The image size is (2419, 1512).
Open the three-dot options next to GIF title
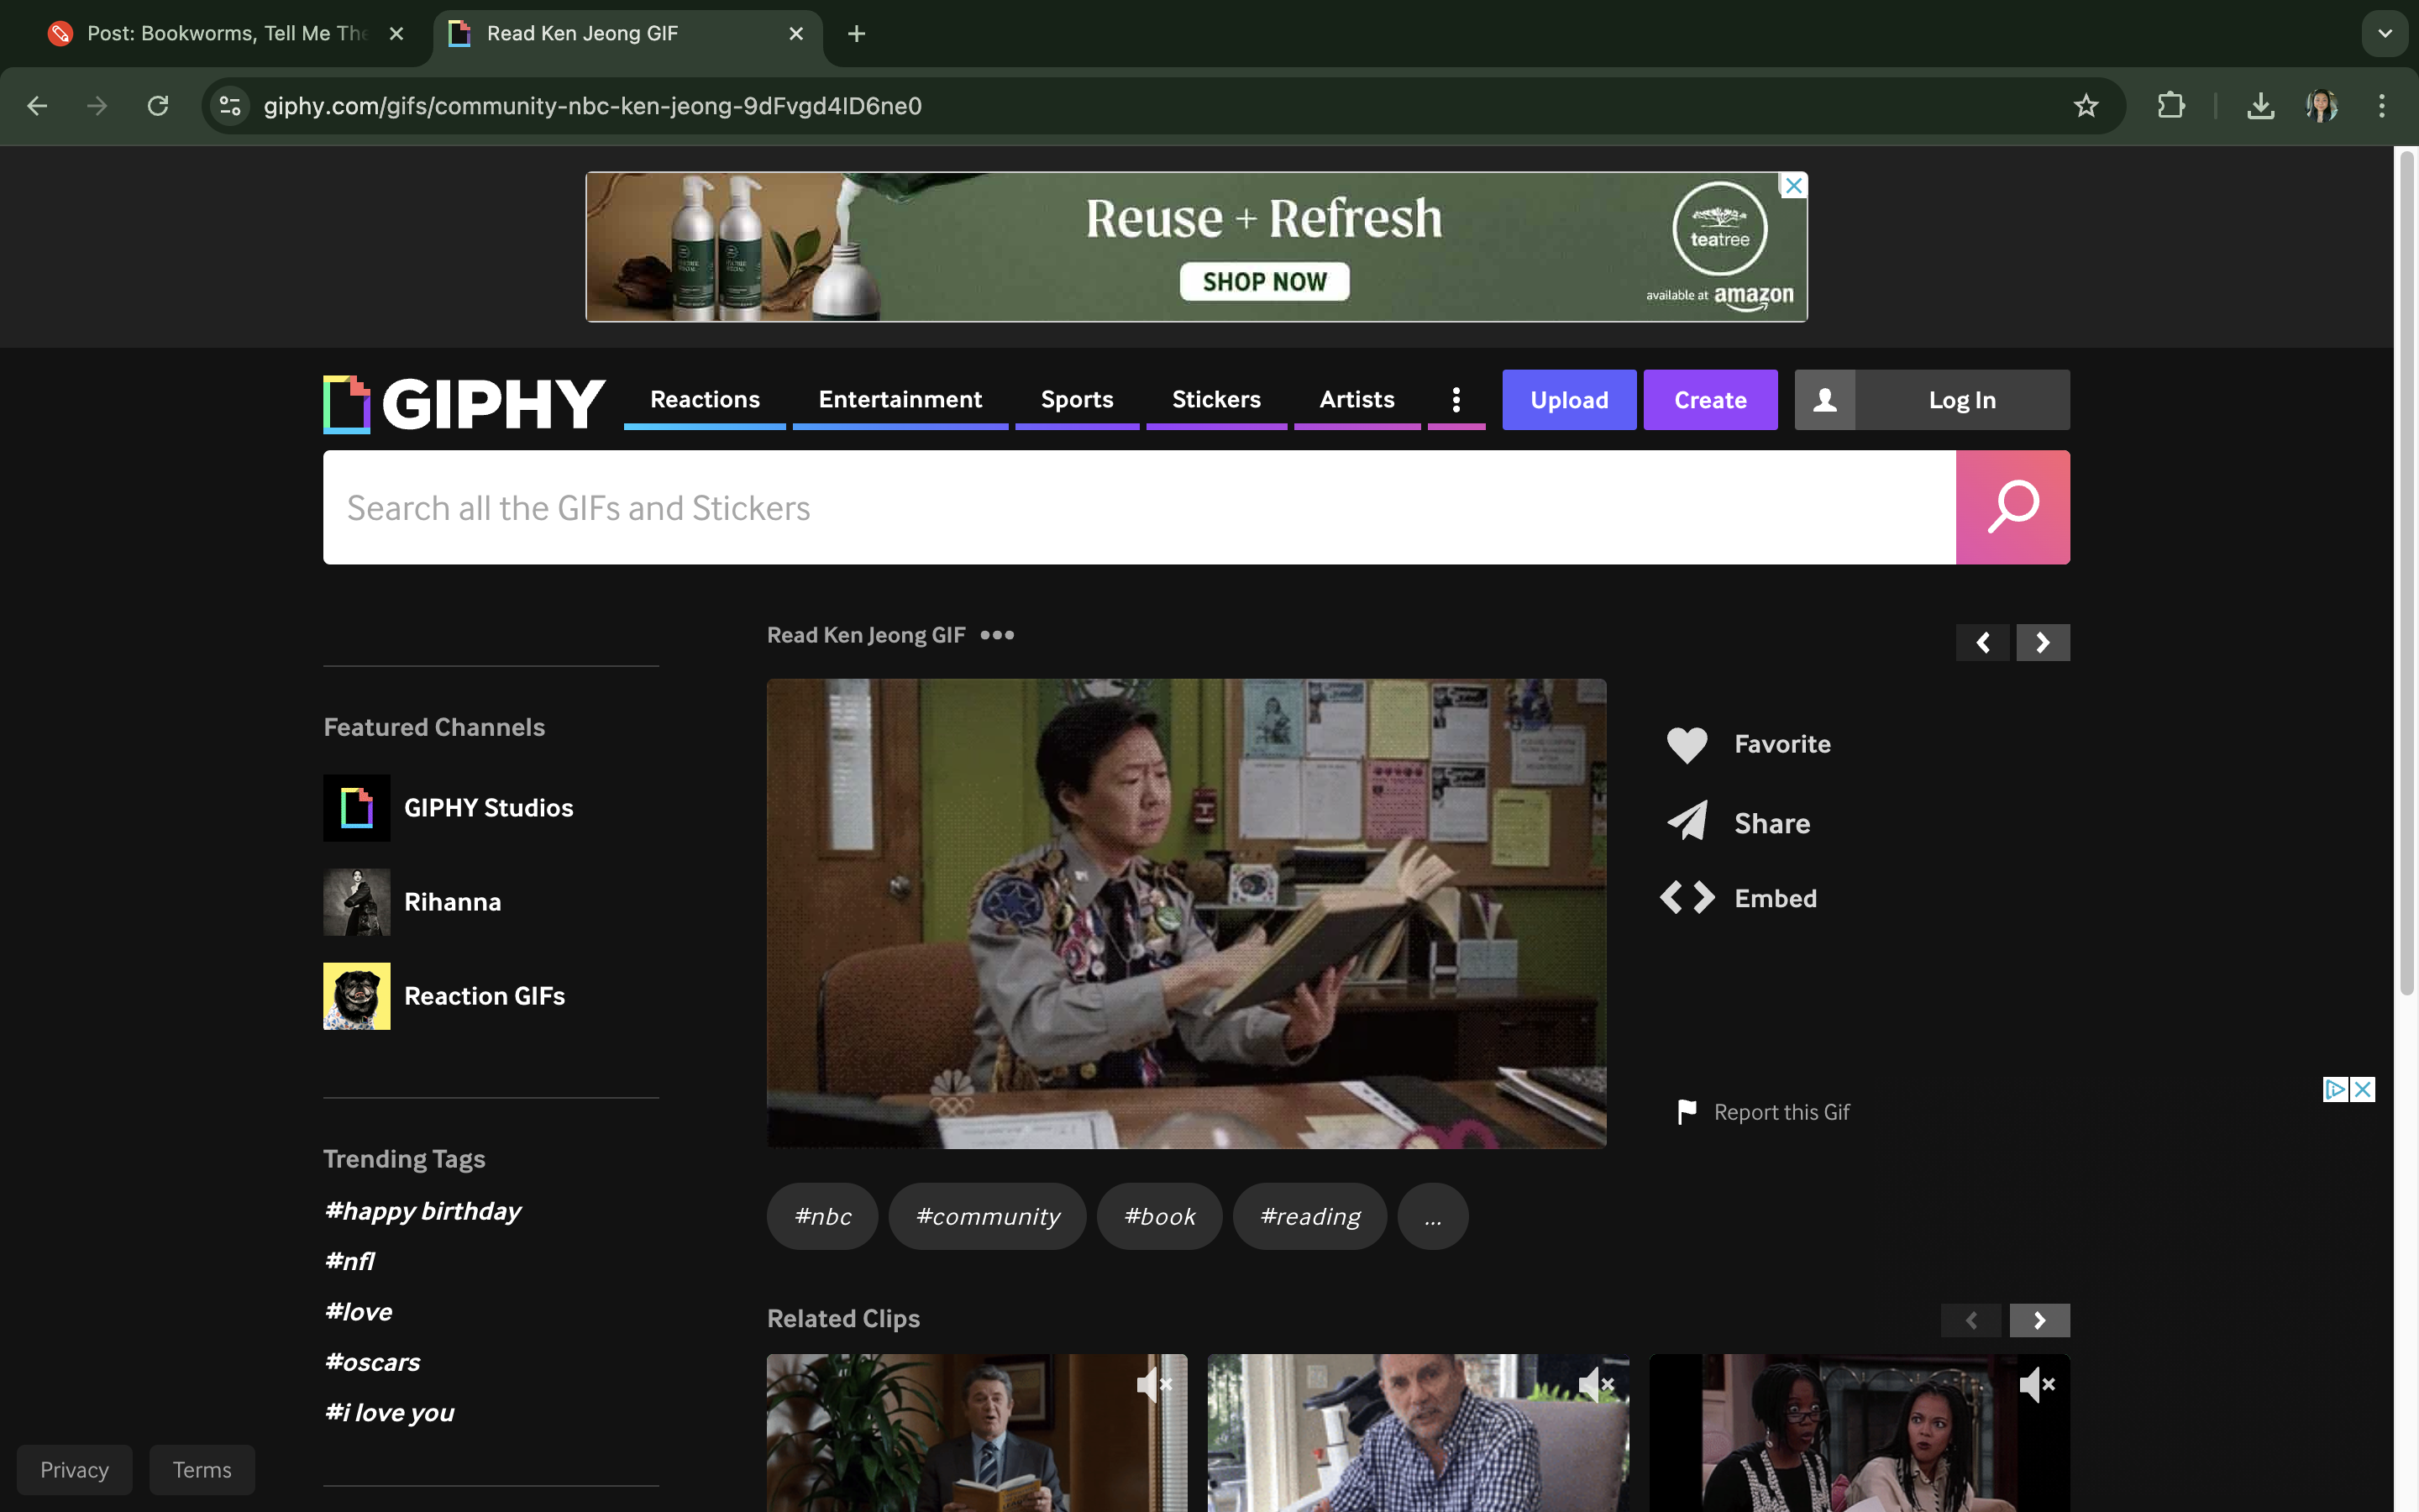[995, 635]
